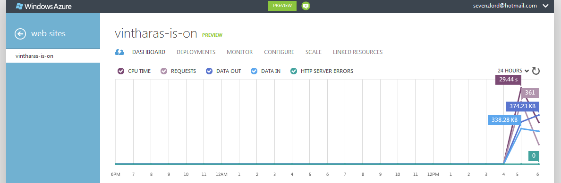Open the CONFIGURE tab
The image size is (561, 183).
click(279, 52)
